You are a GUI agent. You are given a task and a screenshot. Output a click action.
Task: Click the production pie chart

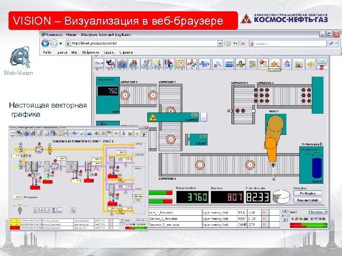pos(281,197)
